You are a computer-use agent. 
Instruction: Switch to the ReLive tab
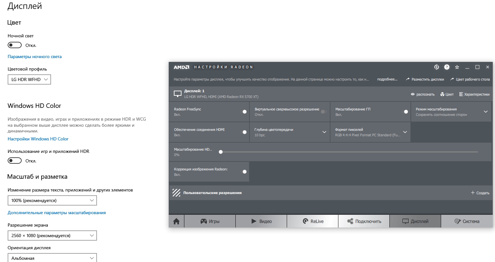tap(313, 221)
